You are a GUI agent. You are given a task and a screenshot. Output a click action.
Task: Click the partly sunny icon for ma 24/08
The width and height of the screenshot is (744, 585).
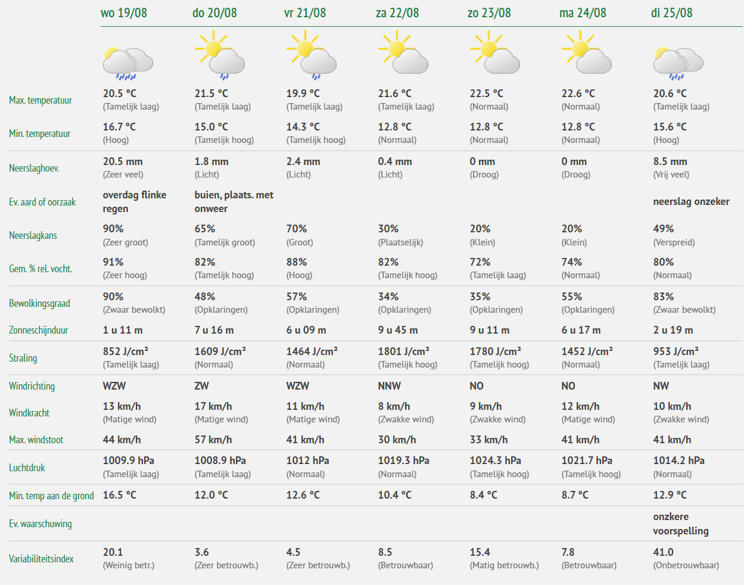point(587,52)
